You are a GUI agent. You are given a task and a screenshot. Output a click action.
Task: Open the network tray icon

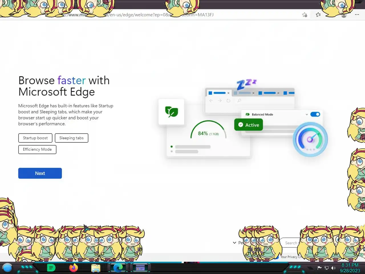(x=327, y=268)
